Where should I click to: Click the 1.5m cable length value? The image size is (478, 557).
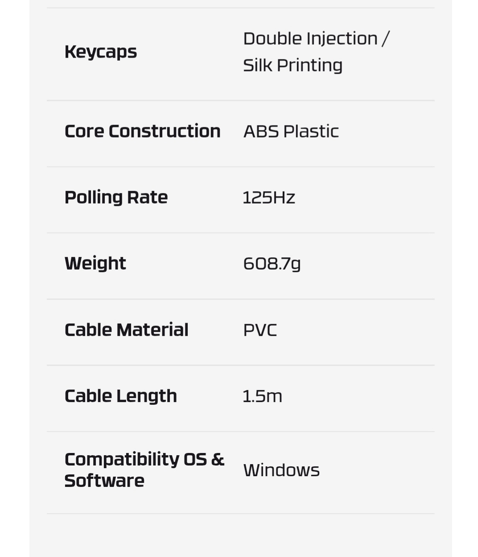pos(262,396)
